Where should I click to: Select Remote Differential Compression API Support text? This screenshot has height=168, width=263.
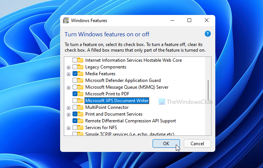click(130, 121)
